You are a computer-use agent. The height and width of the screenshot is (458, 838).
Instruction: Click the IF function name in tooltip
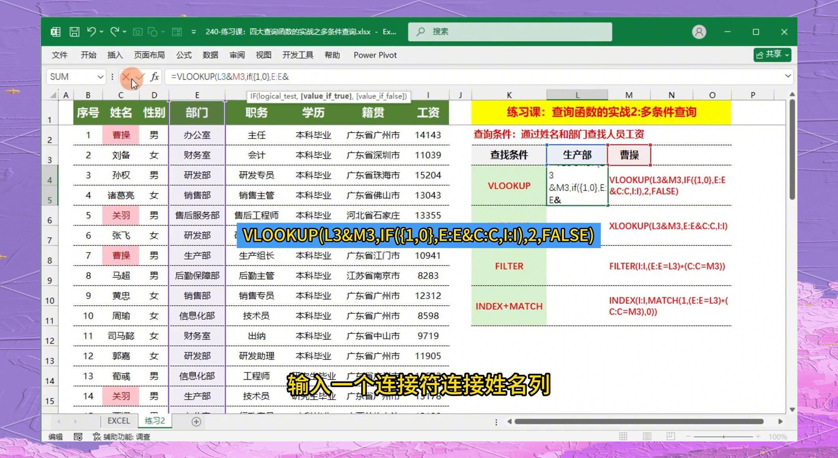[x=253, y=96]
